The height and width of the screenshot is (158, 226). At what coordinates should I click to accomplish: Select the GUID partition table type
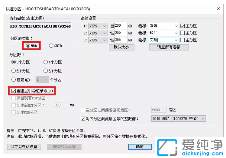click(x=51, y=46)
